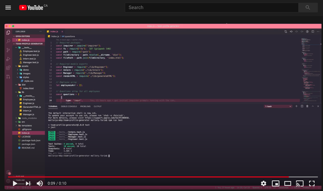Select index.js under Open Editors
This screenshot has width=323, height=191.
tap(29, 40)
